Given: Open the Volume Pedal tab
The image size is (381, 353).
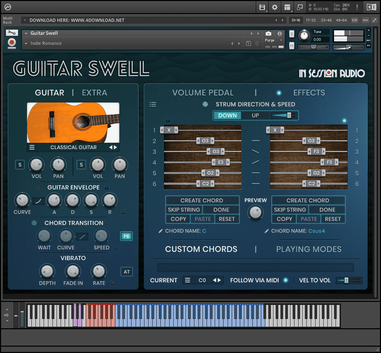Looking at the screenshot, I should coord(203,93).
